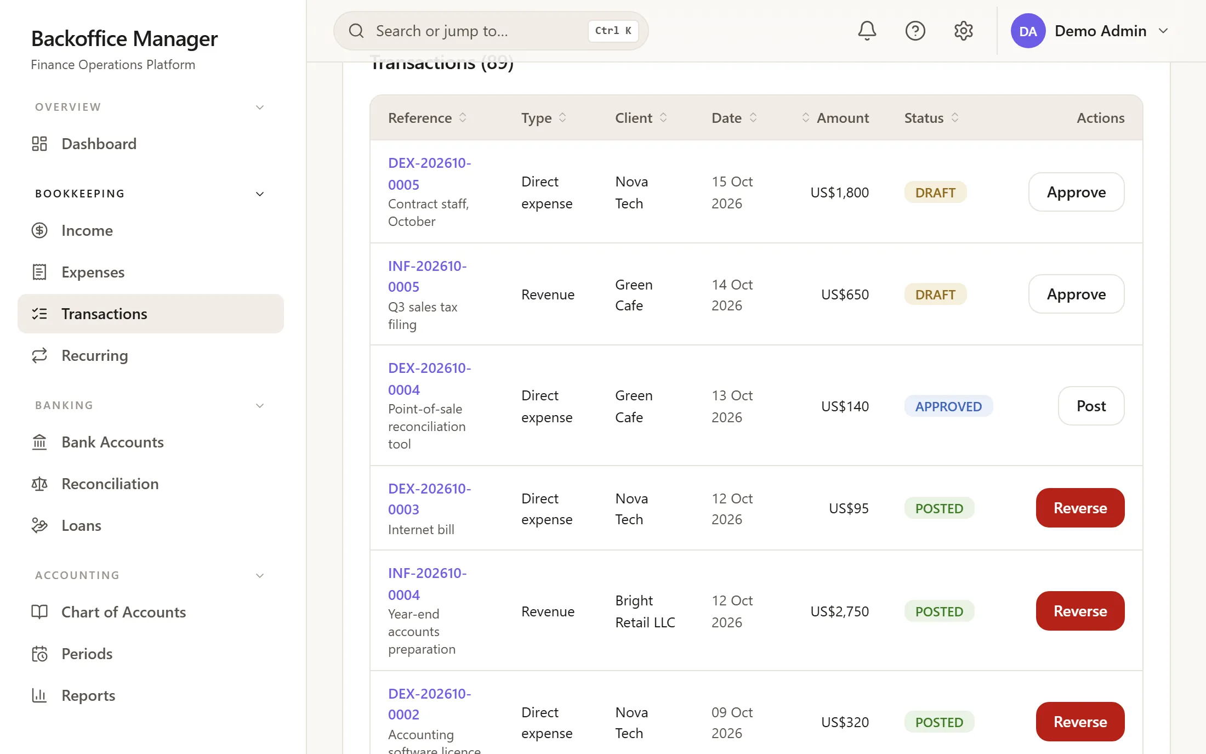Approve the Q3 sales tax filing transaction
The image size is (1206, 754).
pos(1076,294)
